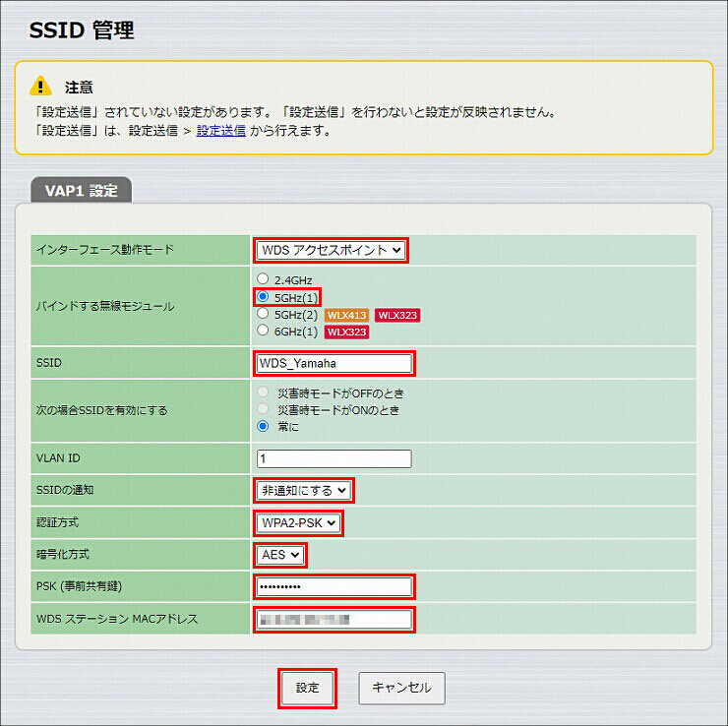The height and width of the screenshot is (726, 728).
Task: Select the 5GHz(2) radio module
Action: 263,314
